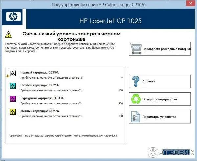Click the footnote about first 20% of cartridge
This screenshot has height=161, width=197.
pyautogui.click(x=63, y=136)
